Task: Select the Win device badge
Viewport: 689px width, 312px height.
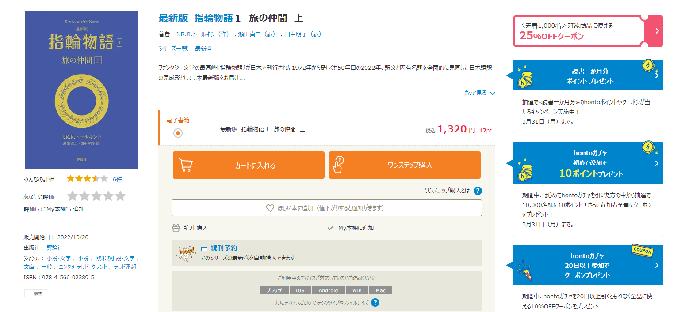Action: click(x=357, y=290)
